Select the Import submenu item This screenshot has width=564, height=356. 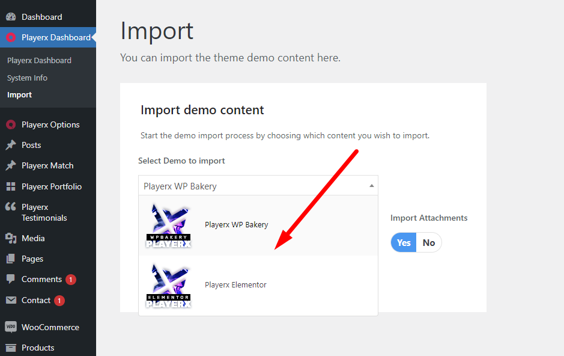(x=19, y=94)
